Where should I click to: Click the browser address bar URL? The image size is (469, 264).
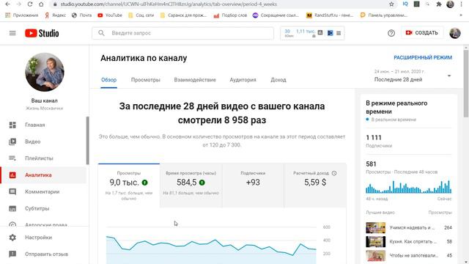tap(169, 4)
